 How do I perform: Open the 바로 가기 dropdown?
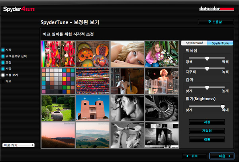point(18,145)
